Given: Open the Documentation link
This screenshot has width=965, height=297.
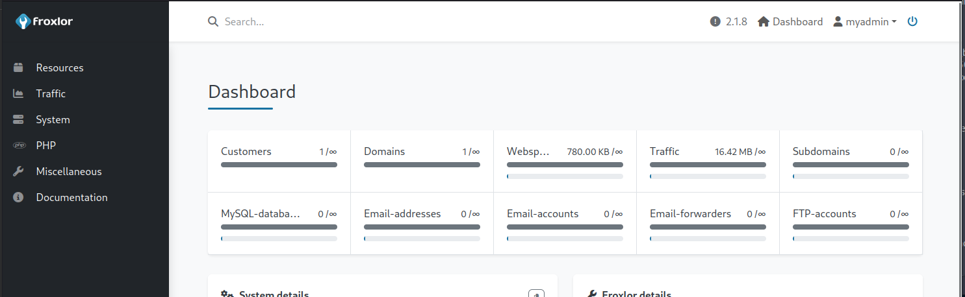Looking at the screenshot, I should coord(71,197).
